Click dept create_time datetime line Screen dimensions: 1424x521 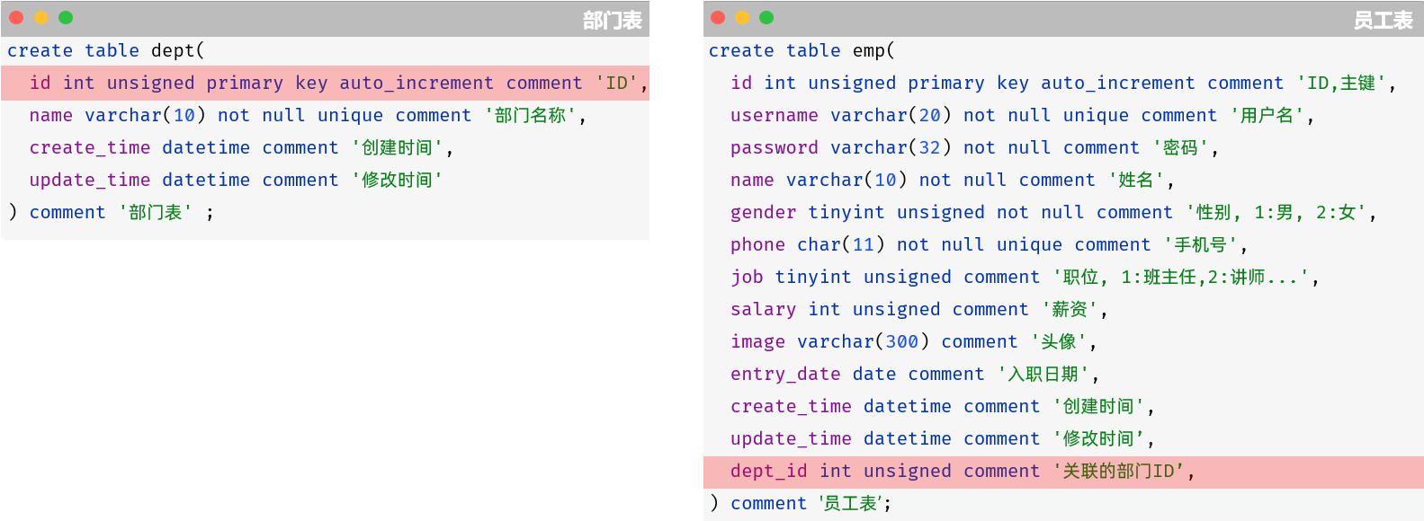[241, 148]
